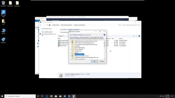Launch Edge from the taskbar
The image size is (175, 98).
(x=47, y=96)
